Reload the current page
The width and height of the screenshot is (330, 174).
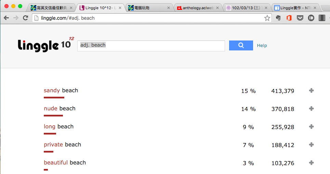point(25,18)
